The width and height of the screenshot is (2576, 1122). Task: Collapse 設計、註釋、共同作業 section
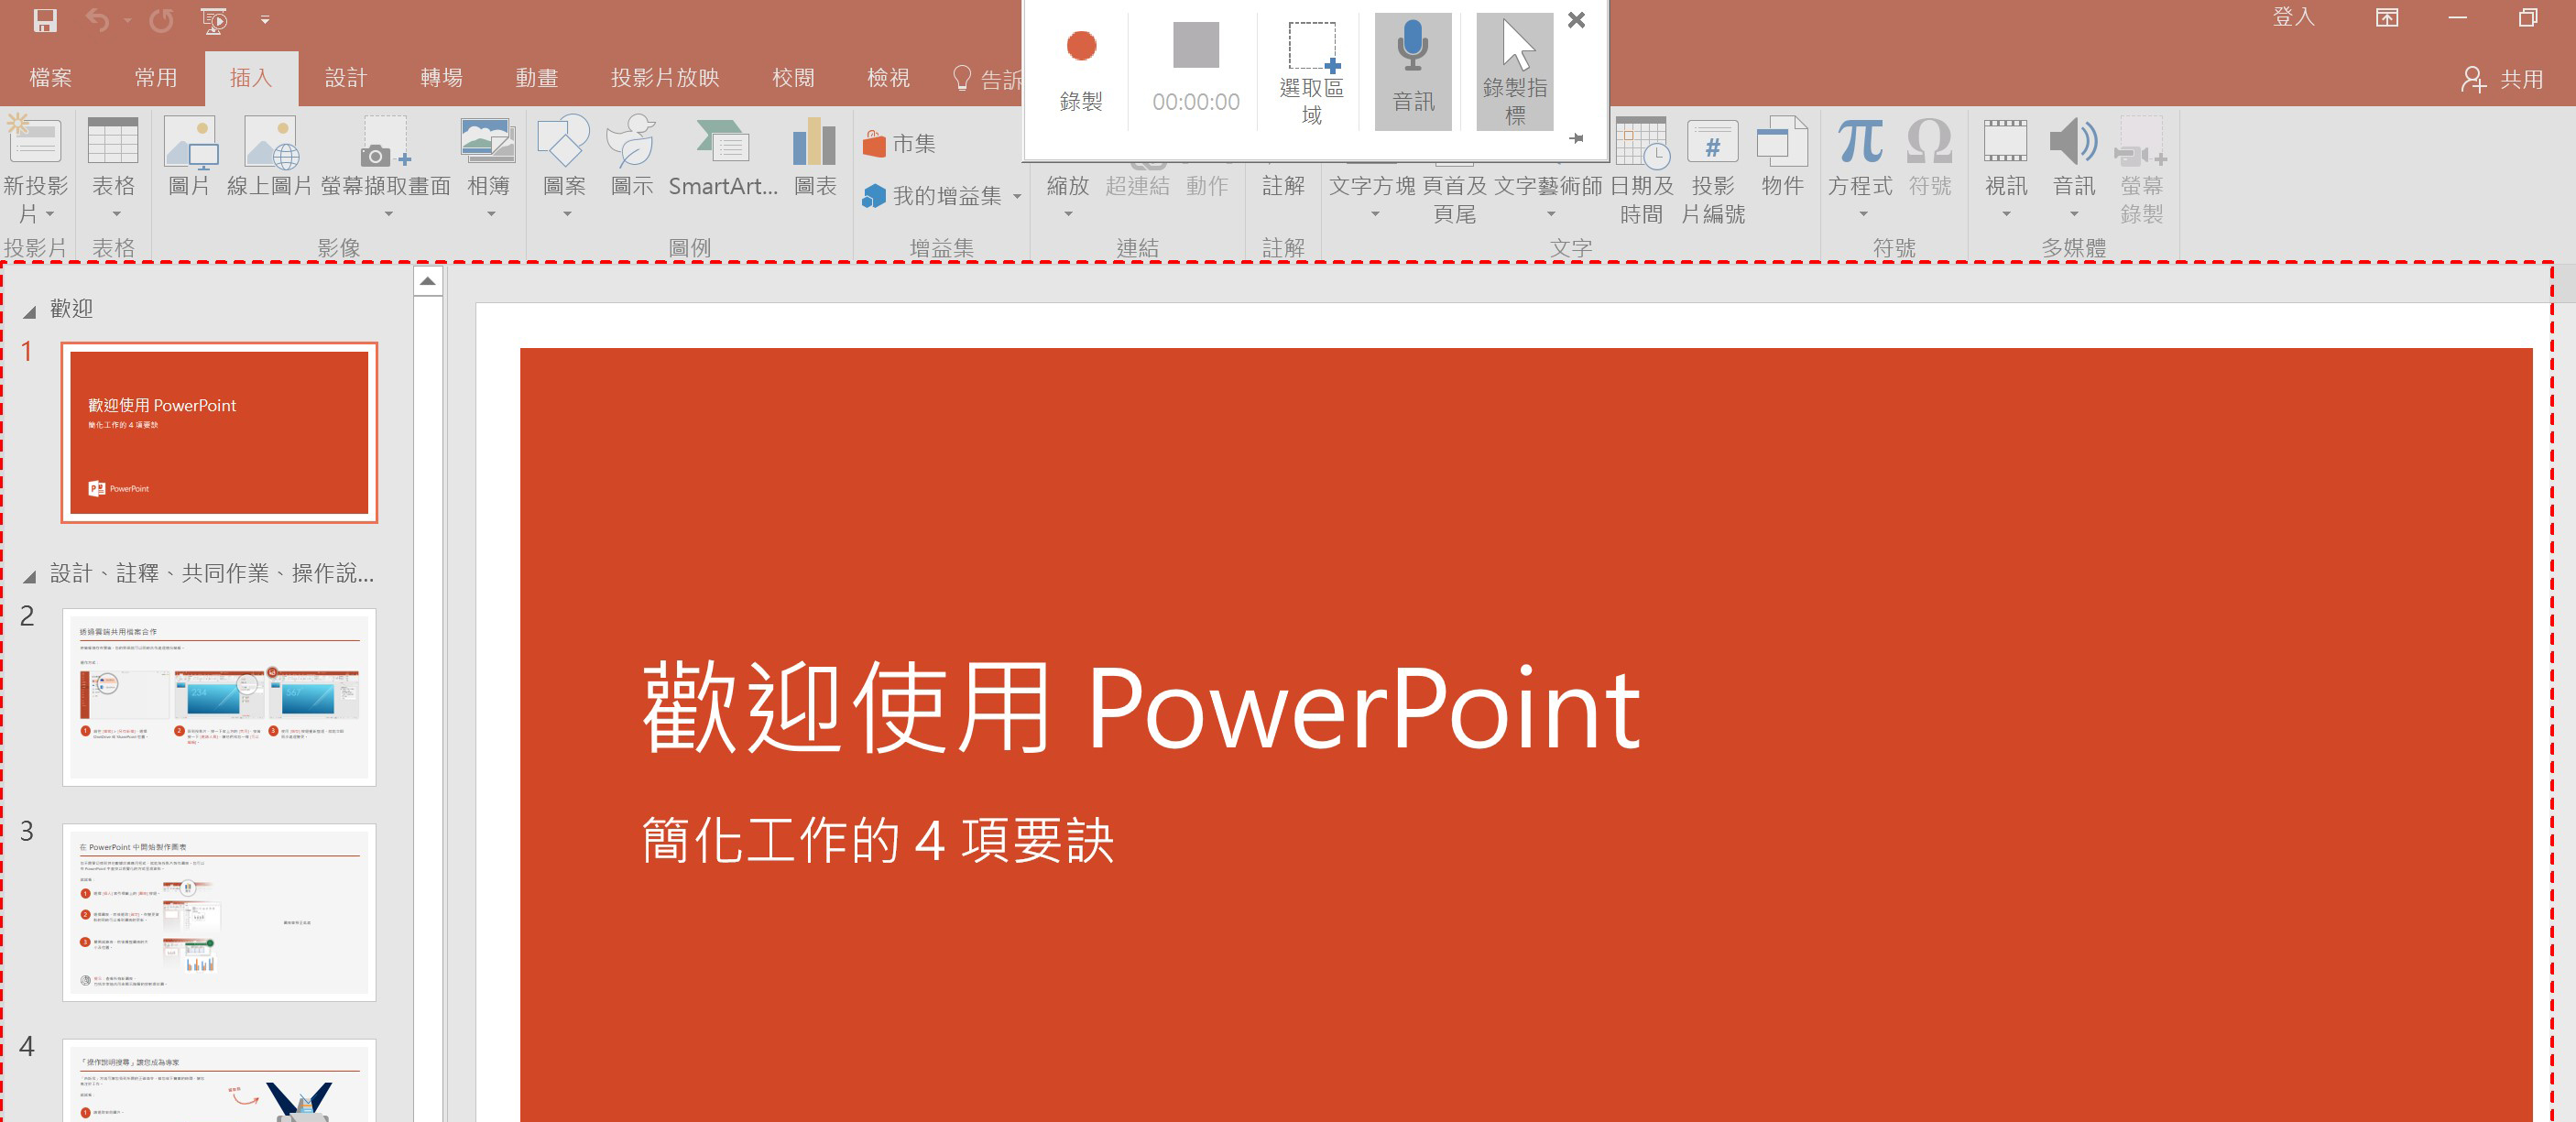(x=30, y=576)
